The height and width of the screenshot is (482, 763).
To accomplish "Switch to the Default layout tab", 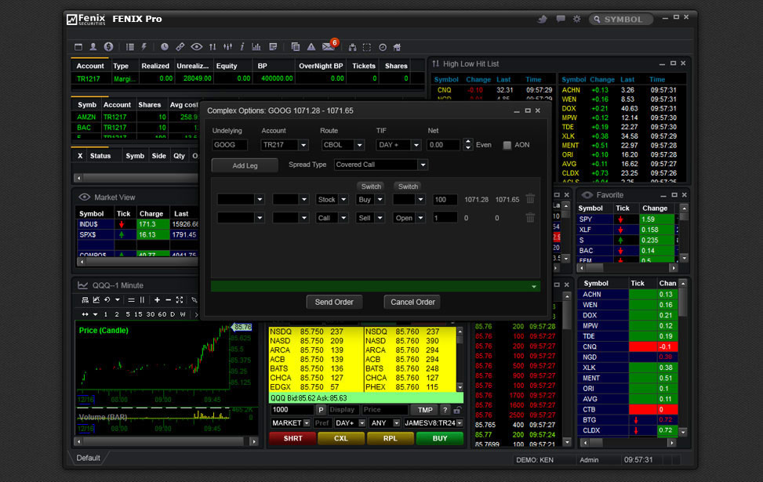I will [88, 458].
